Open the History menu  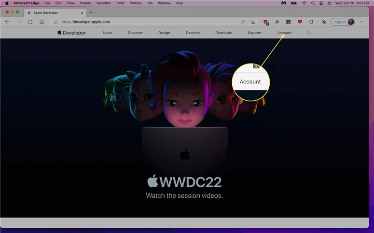(85, 3)
